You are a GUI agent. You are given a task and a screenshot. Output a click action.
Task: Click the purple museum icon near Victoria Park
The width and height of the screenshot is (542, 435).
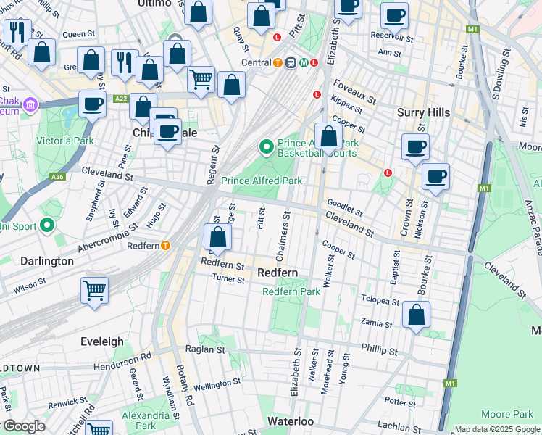[30, 106]
